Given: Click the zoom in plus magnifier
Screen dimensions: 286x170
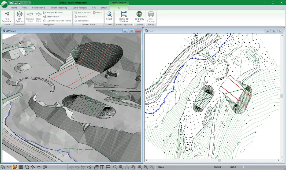Looking at the screenshot, I should [140, 167].
